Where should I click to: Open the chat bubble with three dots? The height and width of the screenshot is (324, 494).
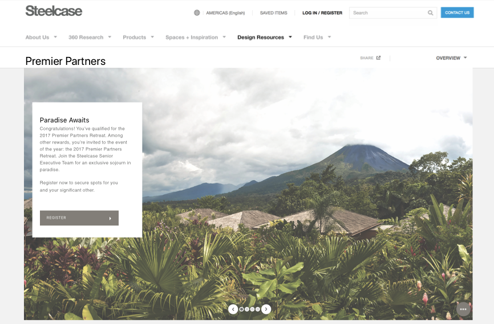click(x=463, y=309)
